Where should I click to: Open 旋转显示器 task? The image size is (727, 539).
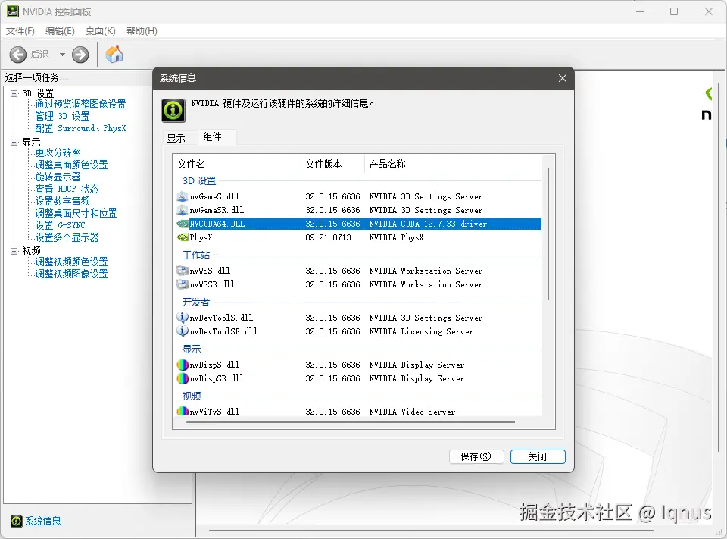(x=58, y=177)
